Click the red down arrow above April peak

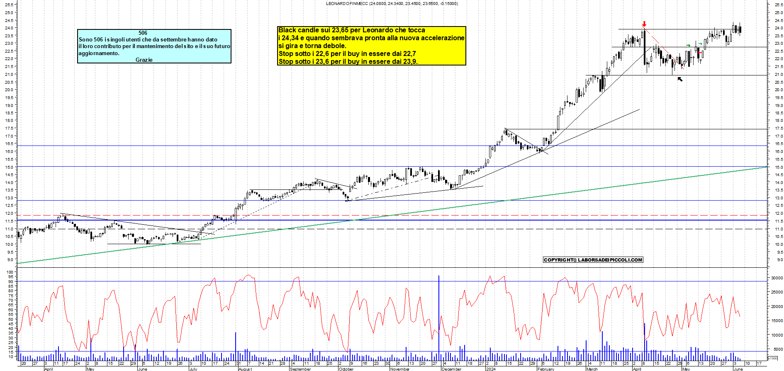point(644,24)
